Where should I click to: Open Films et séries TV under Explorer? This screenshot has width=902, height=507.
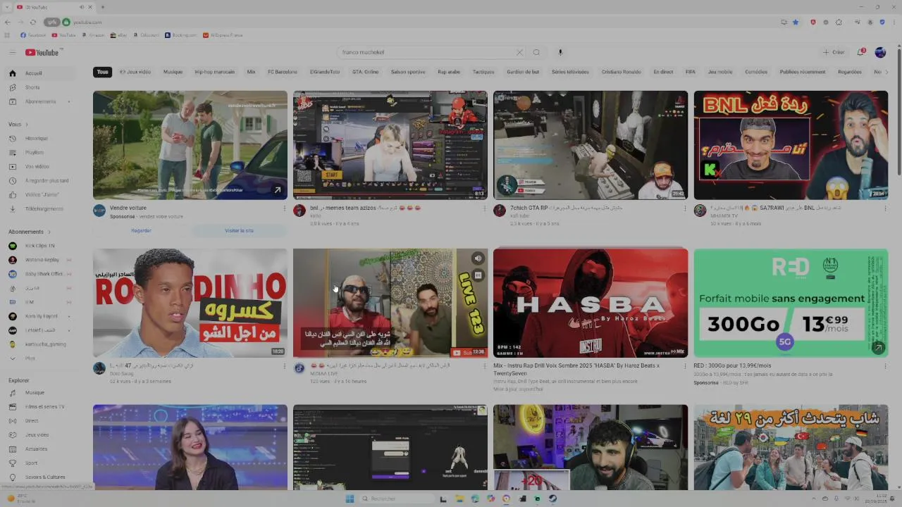[x=39, y=406]
